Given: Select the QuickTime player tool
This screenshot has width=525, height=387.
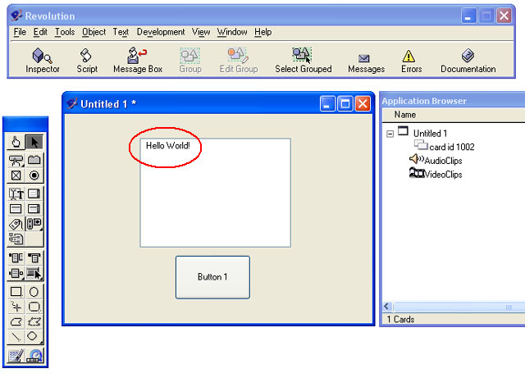Looking at the screenshot, I should click(34, 356).
